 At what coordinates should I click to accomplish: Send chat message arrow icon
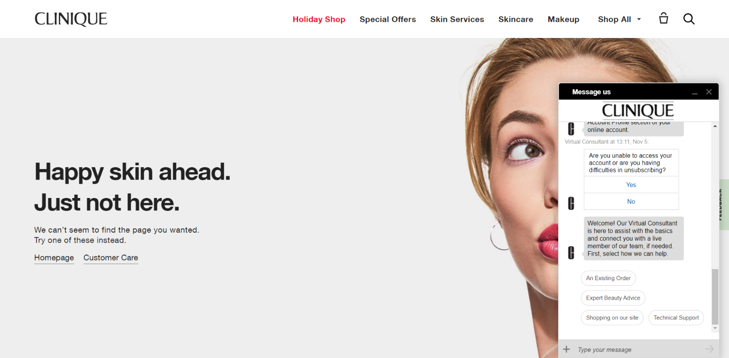[x=710, y=349]
